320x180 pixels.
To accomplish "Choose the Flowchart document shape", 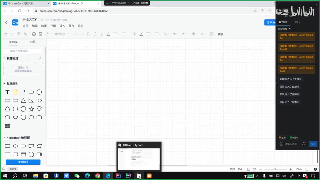I will click(31, 146).
